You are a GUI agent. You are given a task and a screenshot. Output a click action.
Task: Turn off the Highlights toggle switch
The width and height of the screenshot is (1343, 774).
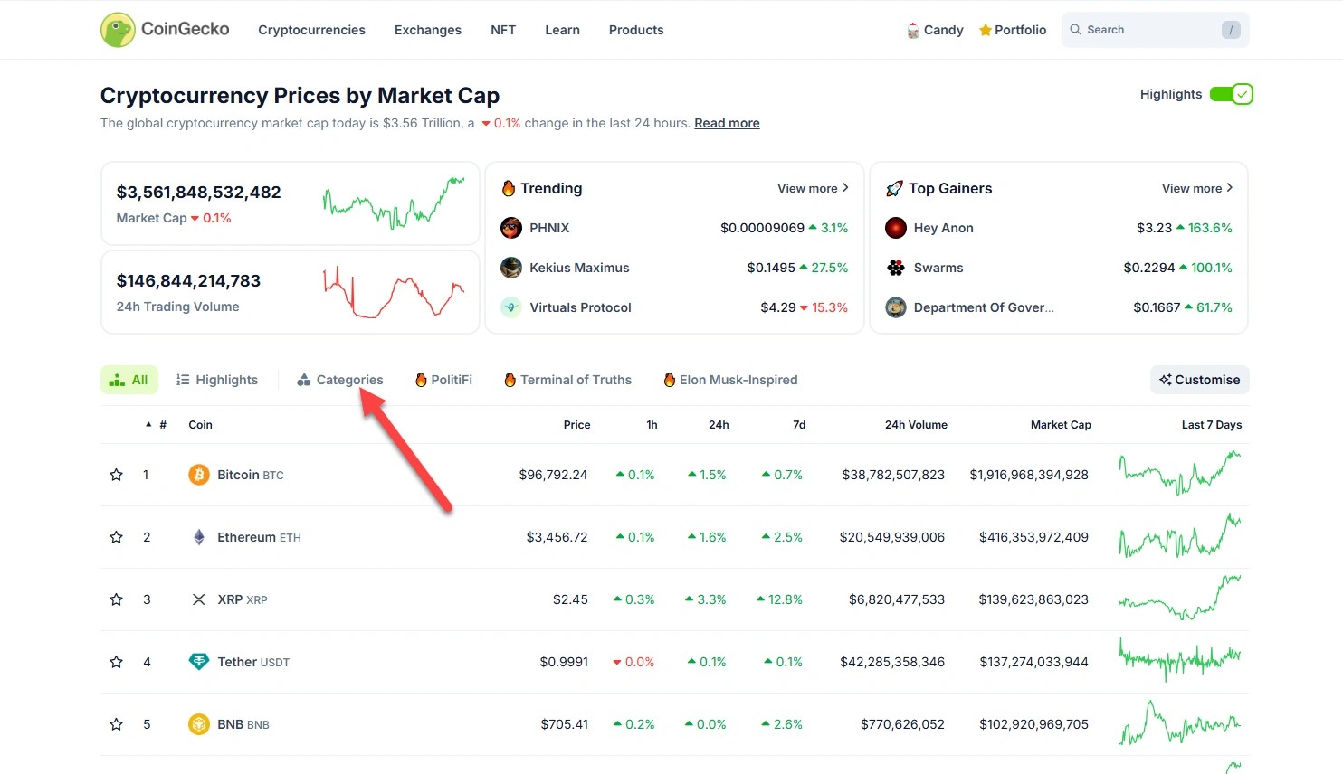click(1231, 94)
